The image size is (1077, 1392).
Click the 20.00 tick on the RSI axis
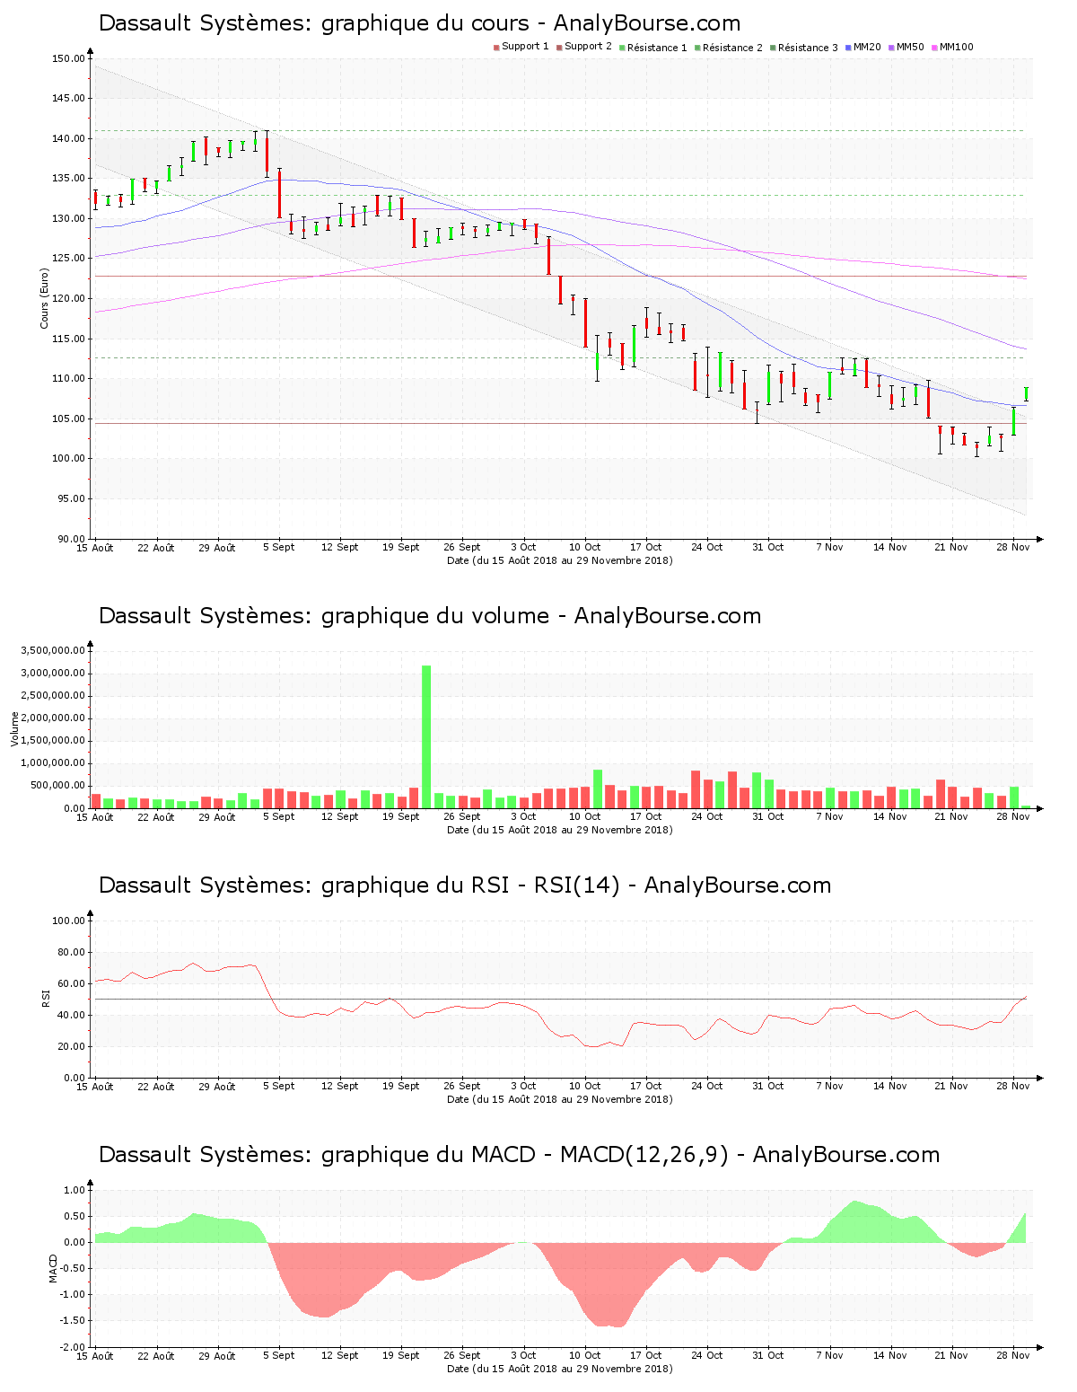tap(72, 1046)
